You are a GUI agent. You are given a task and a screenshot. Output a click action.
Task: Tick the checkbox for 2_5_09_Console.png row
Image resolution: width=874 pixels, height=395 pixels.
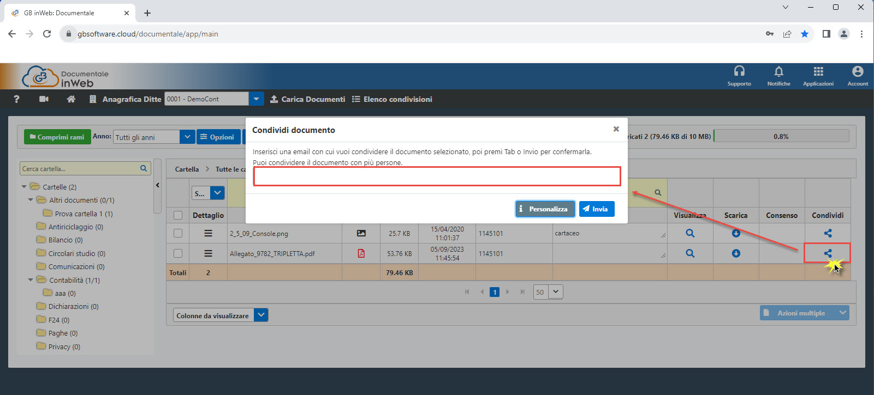[178, 233]
